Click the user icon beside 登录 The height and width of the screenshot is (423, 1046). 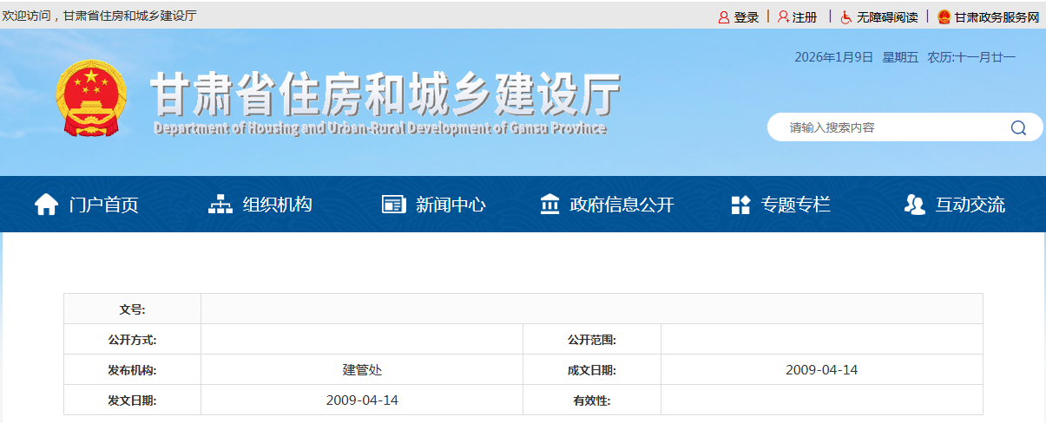pos(723,17)
